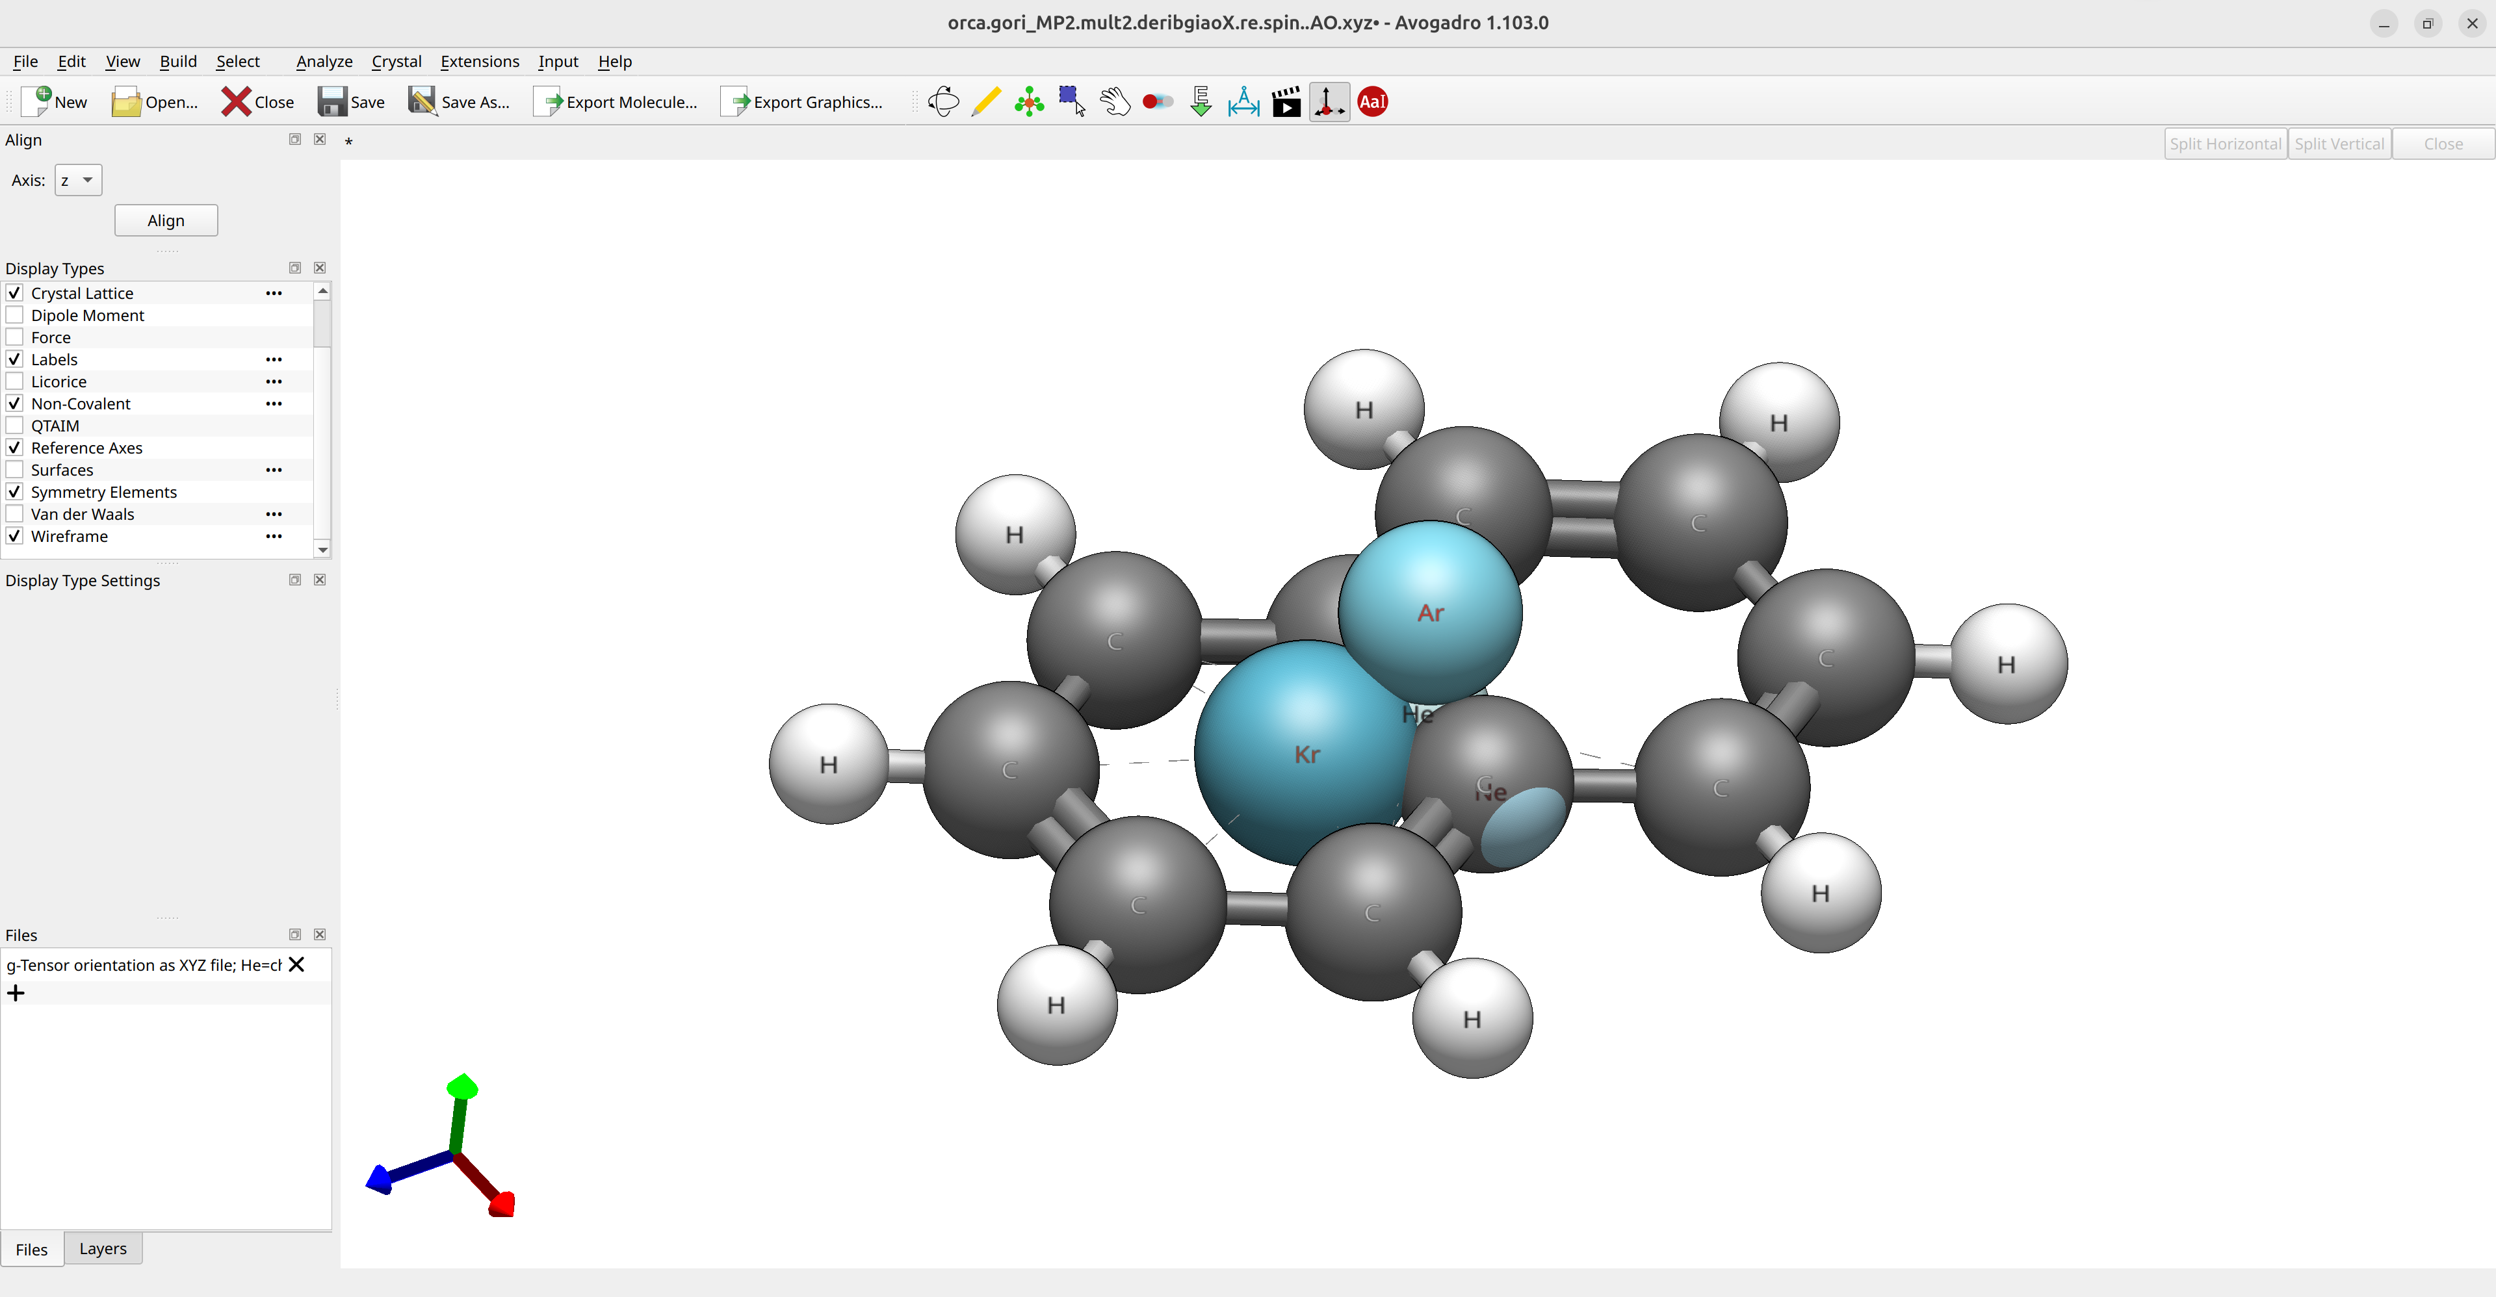Open the Extensions menu
The height and width of the screenshot is (1297, 2496).
pos(480,61)
